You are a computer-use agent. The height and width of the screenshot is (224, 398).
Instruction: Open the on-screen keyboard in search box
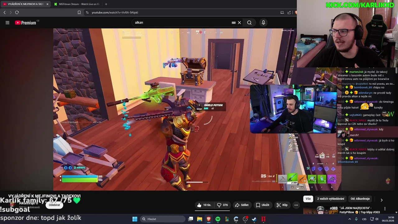(234, 22)
